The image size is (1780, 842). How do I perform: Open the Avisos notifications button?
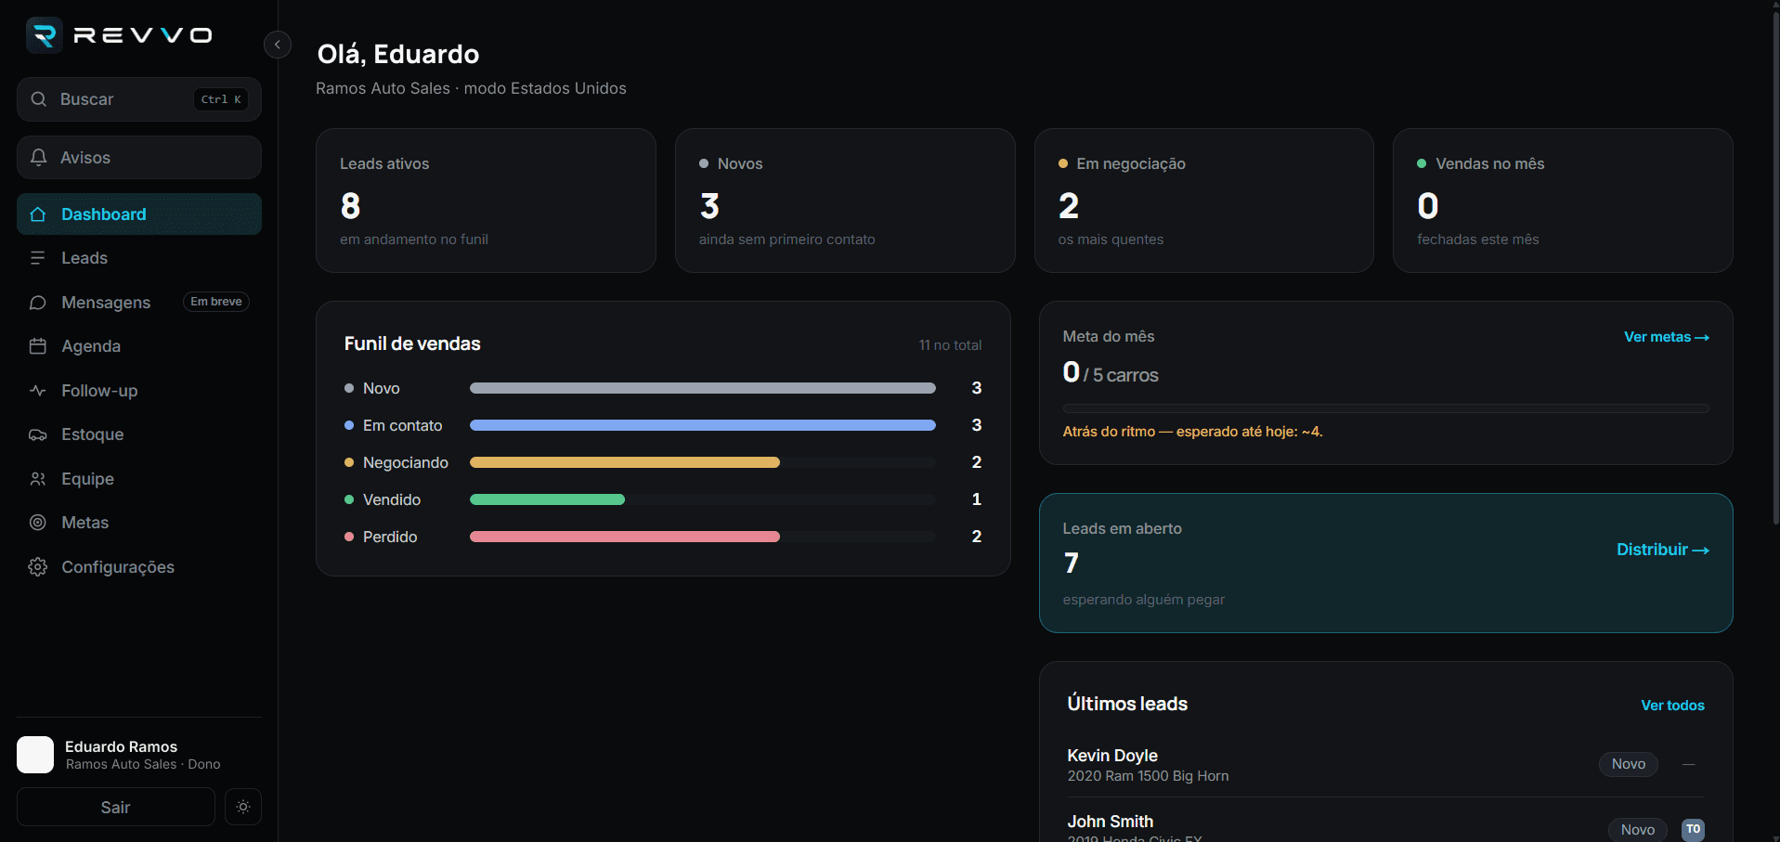(x=139, y=158)
